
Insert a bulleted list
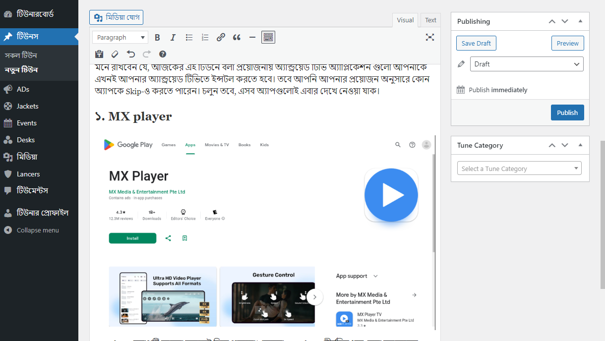(x=189, y=37)
